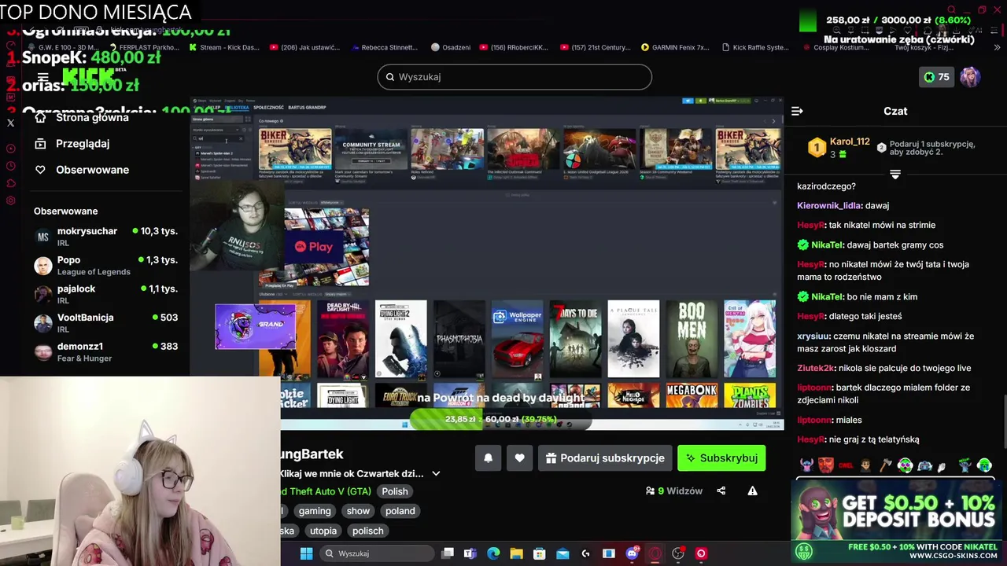The image size is (1007, 566).
Task: Open Task View from the taskbar
Action: [x=448, y=553]
